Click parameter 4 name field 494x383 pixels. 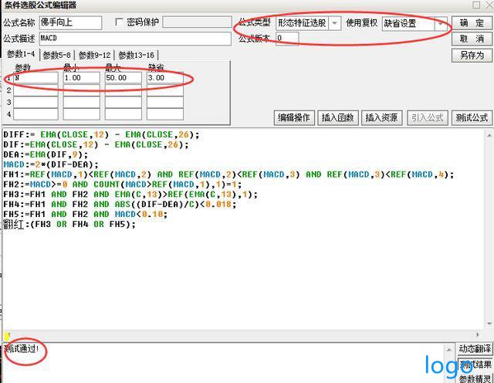36,114
